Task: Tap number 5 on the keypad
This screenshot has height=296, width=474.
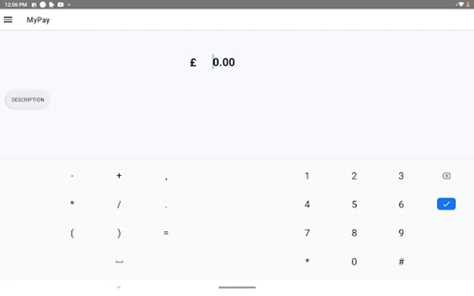Action: 354,205
